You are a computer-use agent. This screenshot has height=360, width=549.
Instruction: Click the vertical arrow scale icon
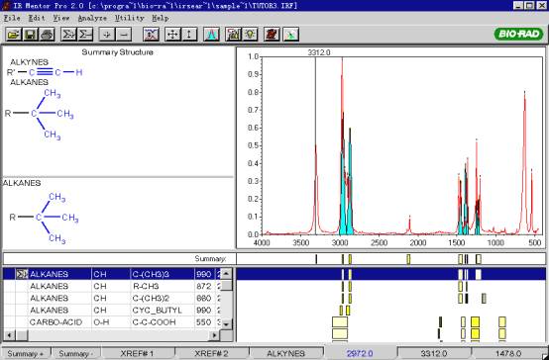tap(189, 35)
